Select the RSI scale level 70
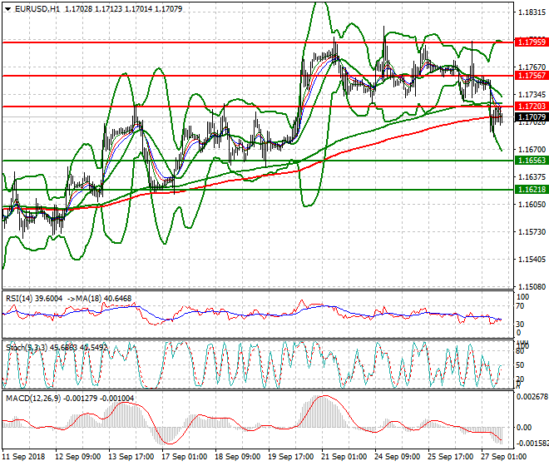Image resolution: width=549 pixels, height=466 pixels. (x=520, y=306)
